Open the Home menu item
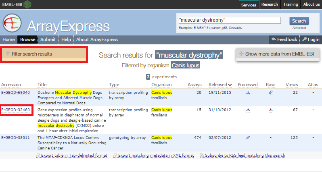 [x=8, y=39]
